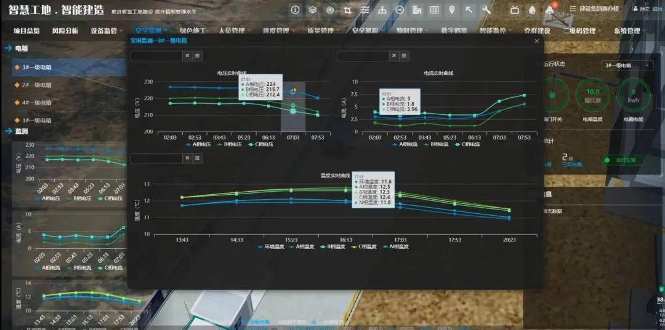665x330 pixels.
Task: Select the wrench settings tool icon
Action: tap(486, 10)
